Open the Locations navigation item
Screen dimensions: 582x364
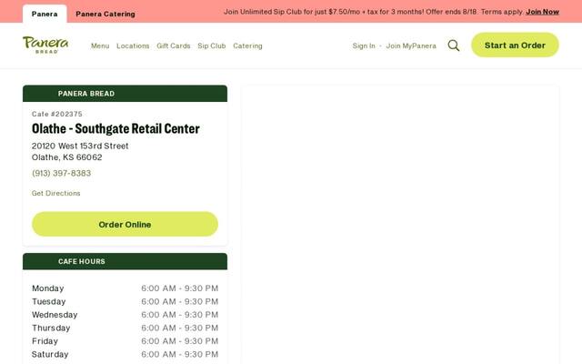133,45
